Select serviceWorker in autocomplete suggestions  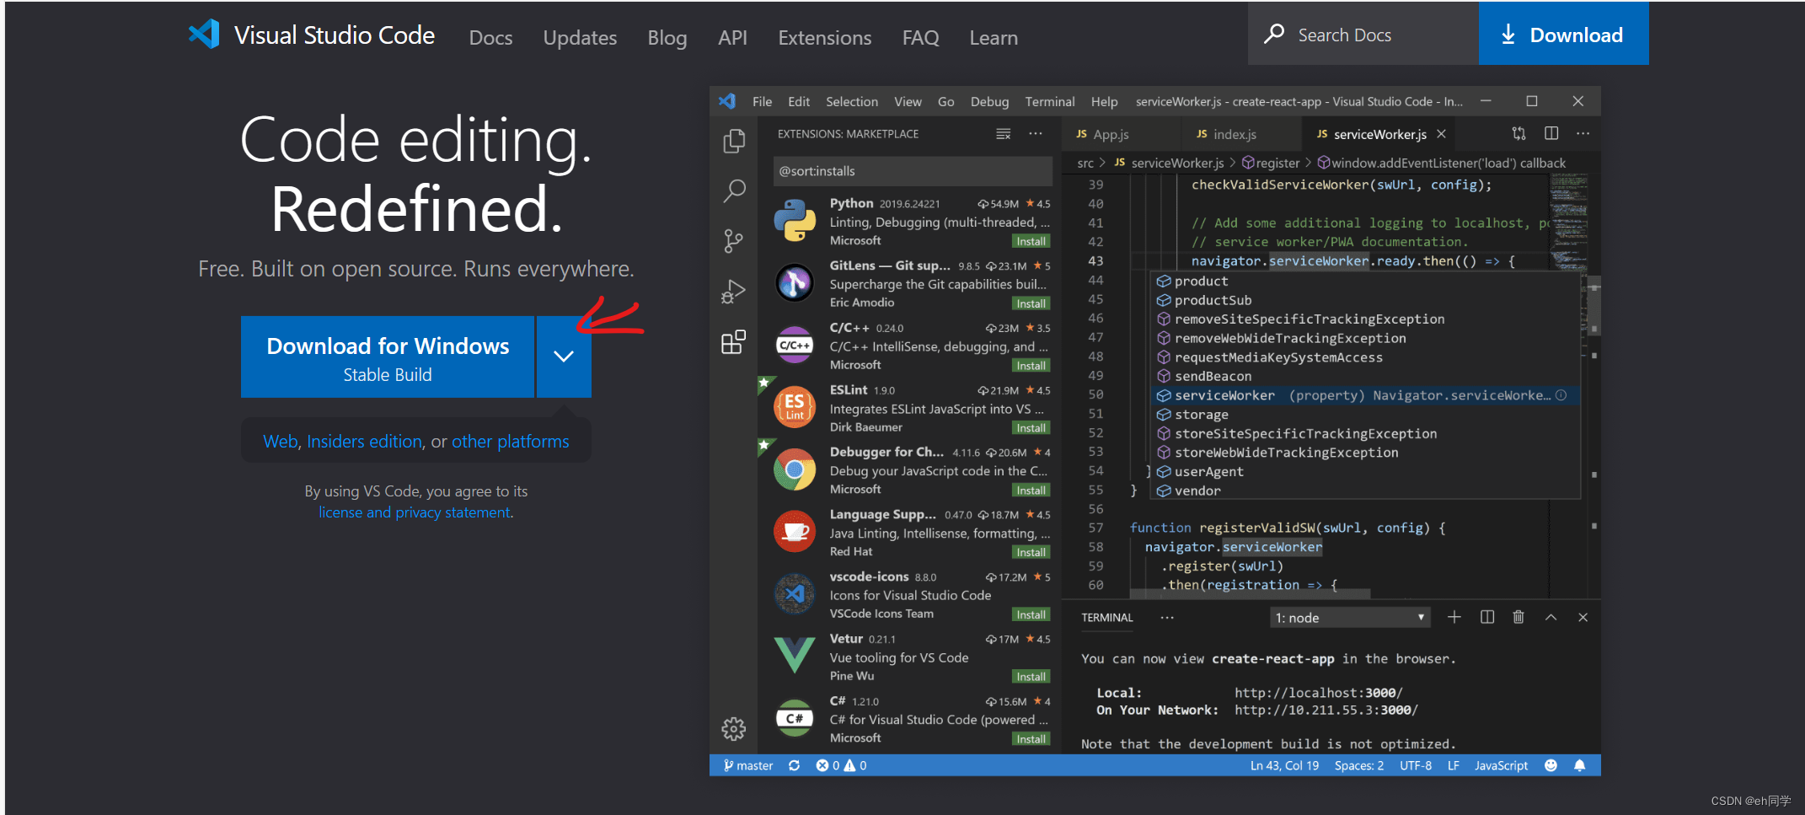pyautogui.click(x=1365, y=395)
